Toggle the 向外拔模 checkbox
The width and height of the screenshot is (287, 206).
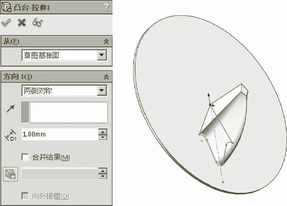(25, 196)
